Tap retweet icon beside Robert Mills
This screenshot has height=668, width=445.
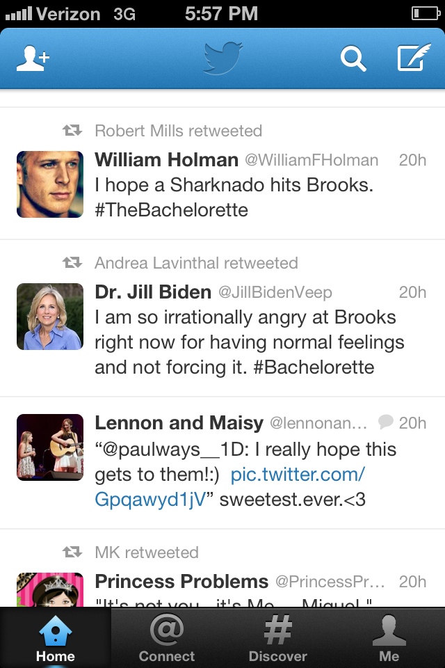[x=72, y=131]
